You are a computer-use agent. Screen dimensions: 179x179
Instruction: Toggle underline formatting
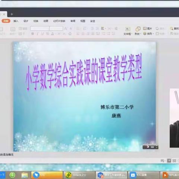pos(43,34)
